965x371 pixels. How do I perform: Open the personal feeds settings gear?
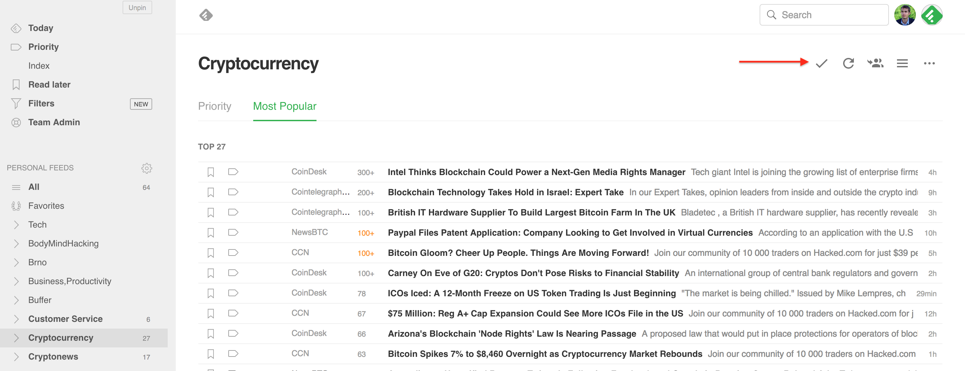tap(147, 168)
